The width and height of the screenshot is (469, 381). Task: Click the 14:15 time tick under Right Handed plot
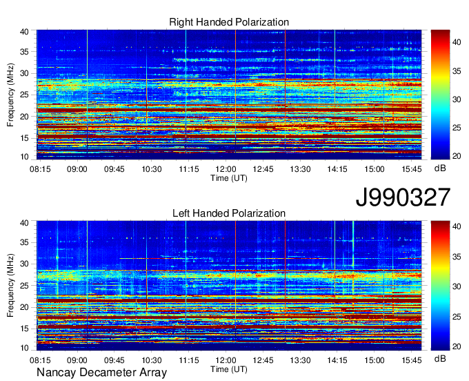tap(337, 169)
